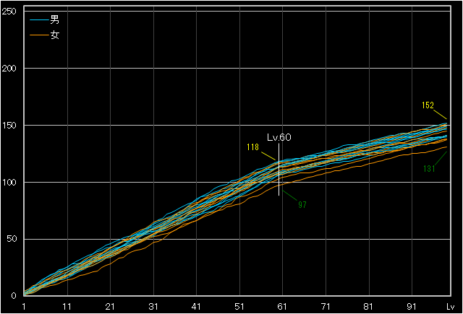Click y-axis label 200

tap(9, 69)
